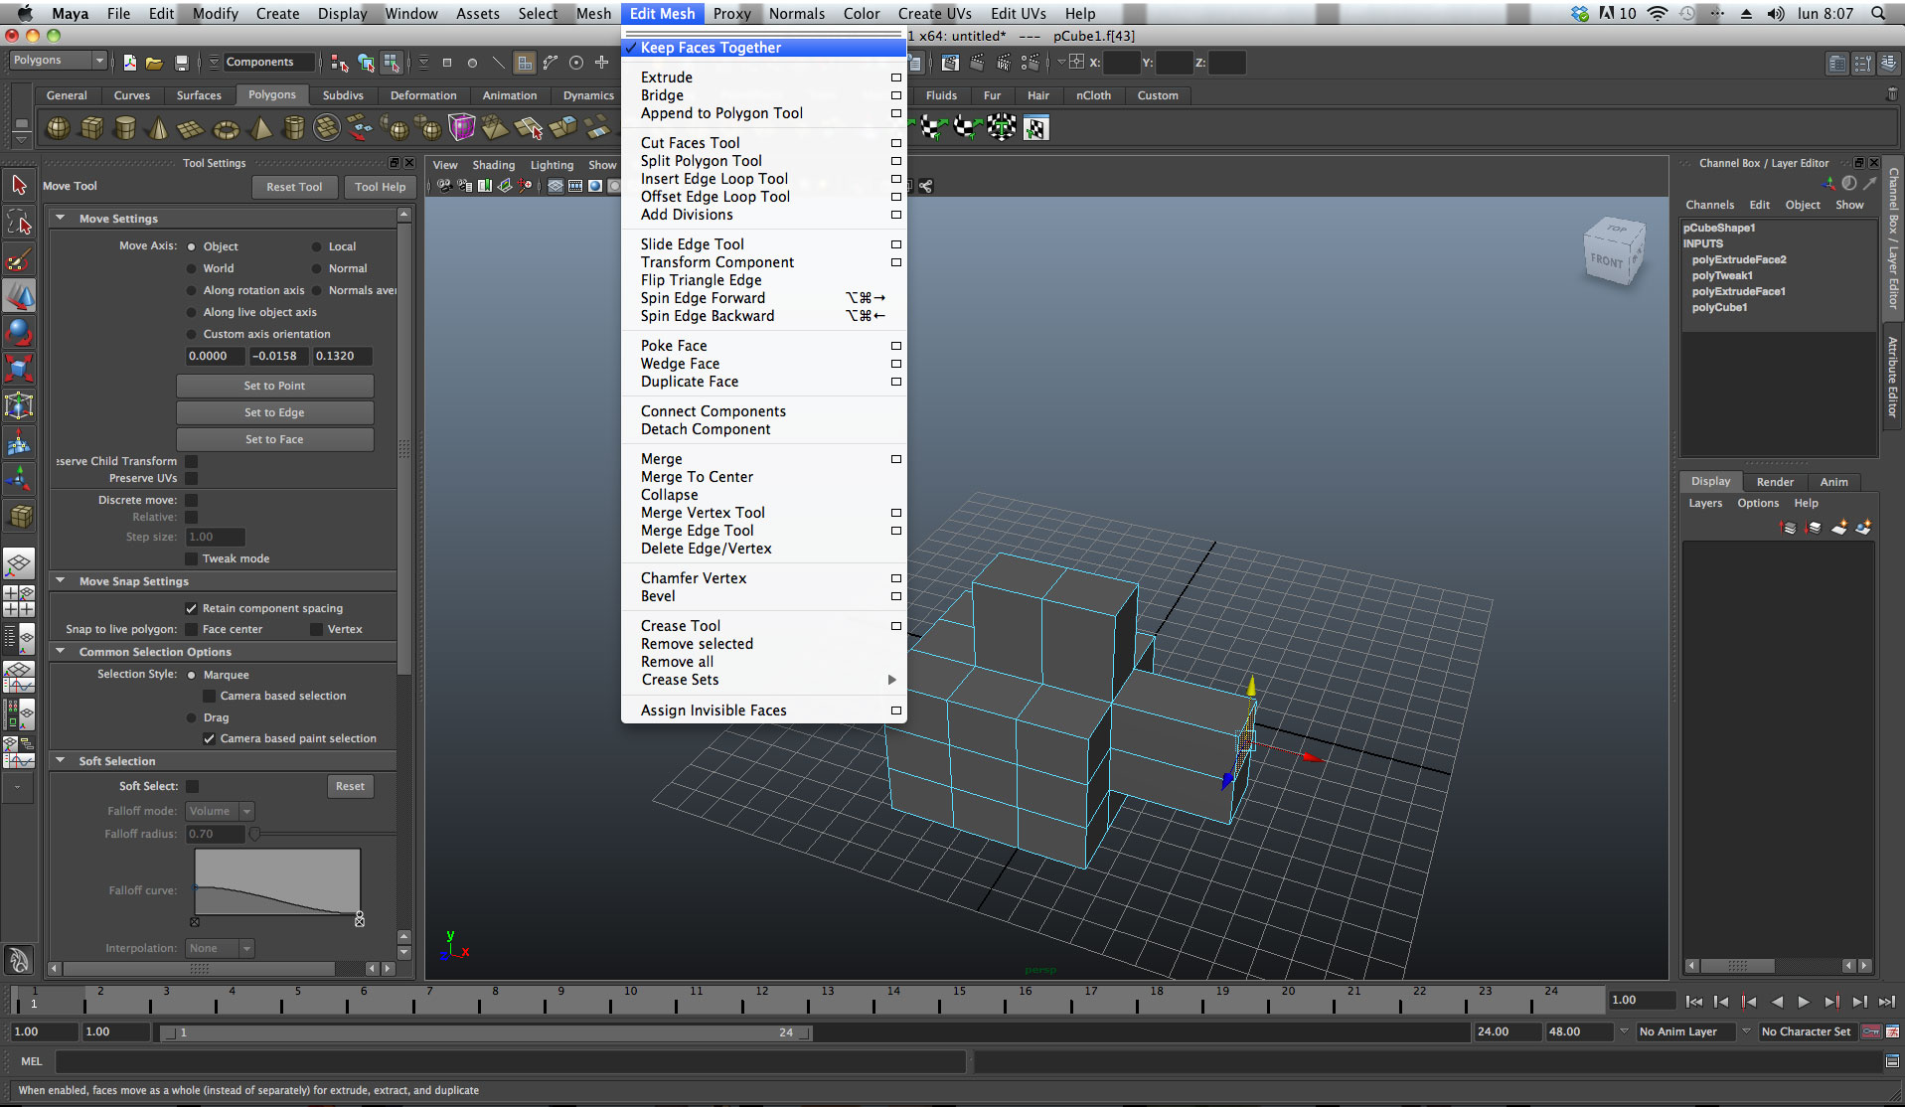
Task: Collapse the Move Settings section
Action: tap(61, 219)
